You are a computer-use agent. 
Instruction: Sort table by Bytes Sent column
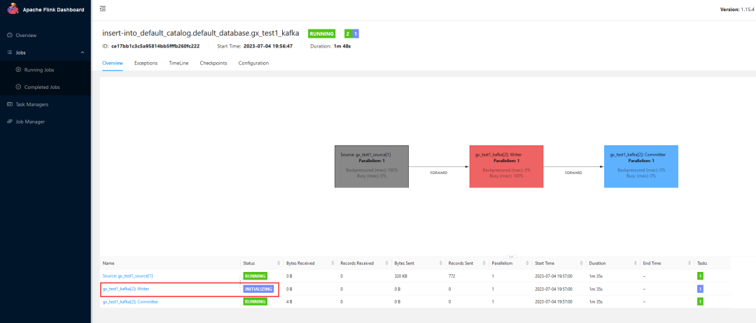pyautogui.click(x=441, y=264)
